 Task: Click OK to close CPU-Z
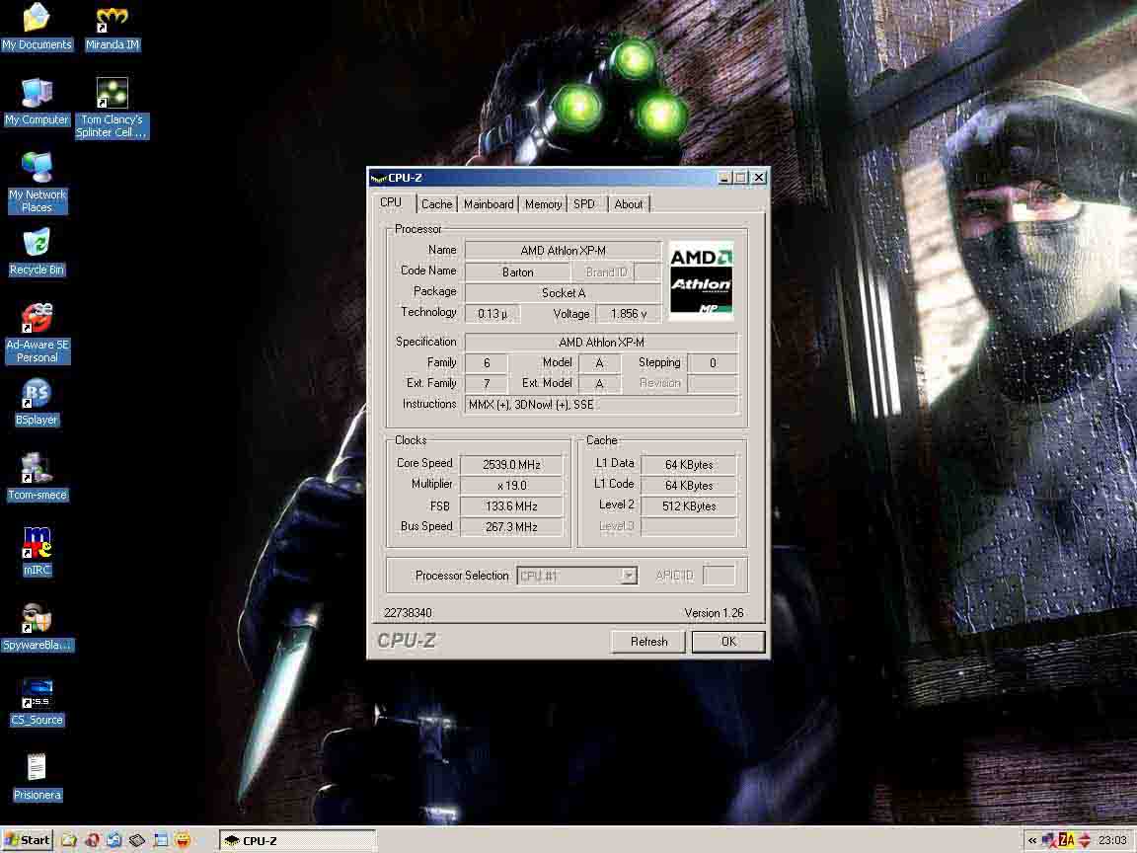tap(728, 642)
